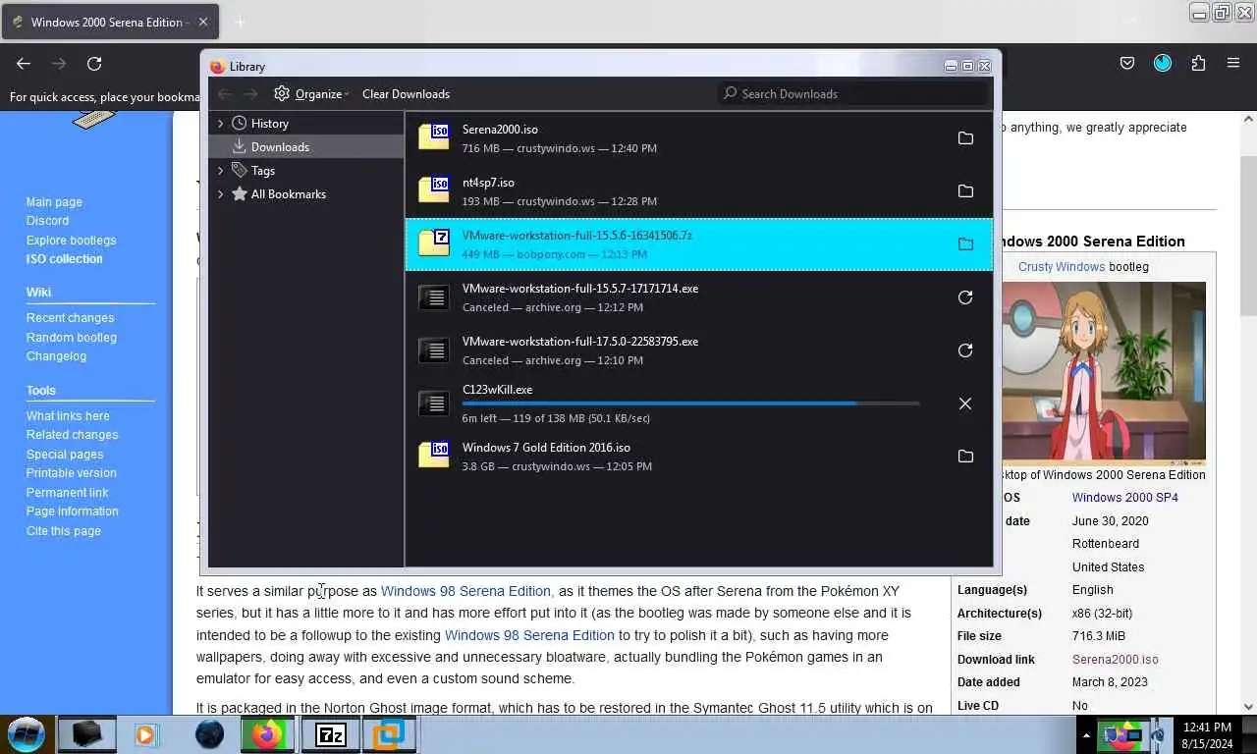Open the black window taskbar icon
Screen dimensions: 1257x754
[x=86, y=734]
